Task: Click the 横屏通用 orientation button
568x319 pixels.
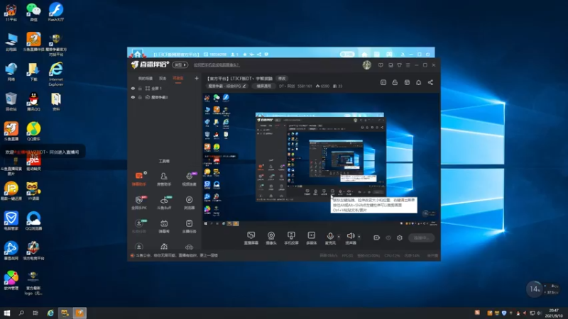Action: click(x=263, y=86)
